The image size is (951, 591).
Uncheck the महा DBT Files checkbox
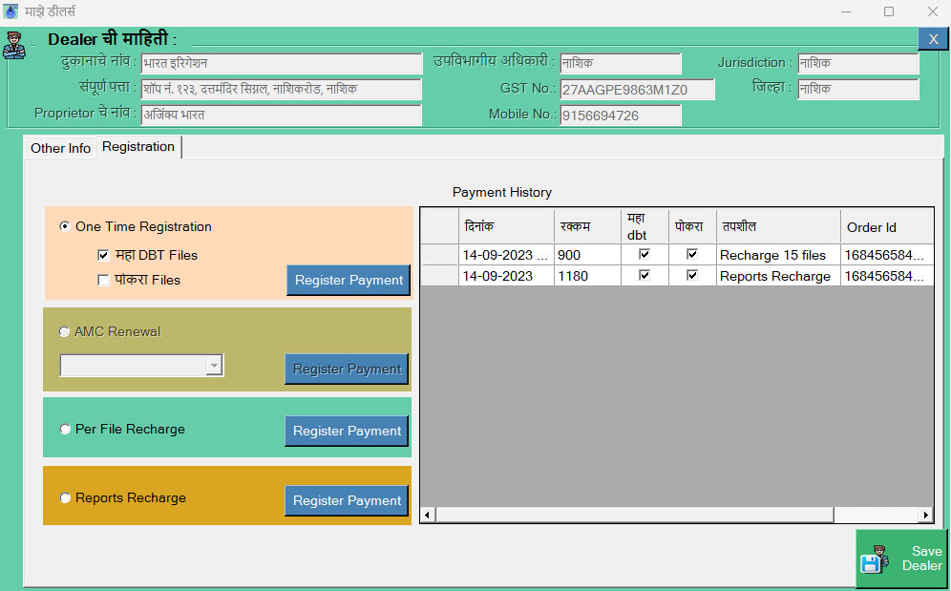click(x=103, y=255)
